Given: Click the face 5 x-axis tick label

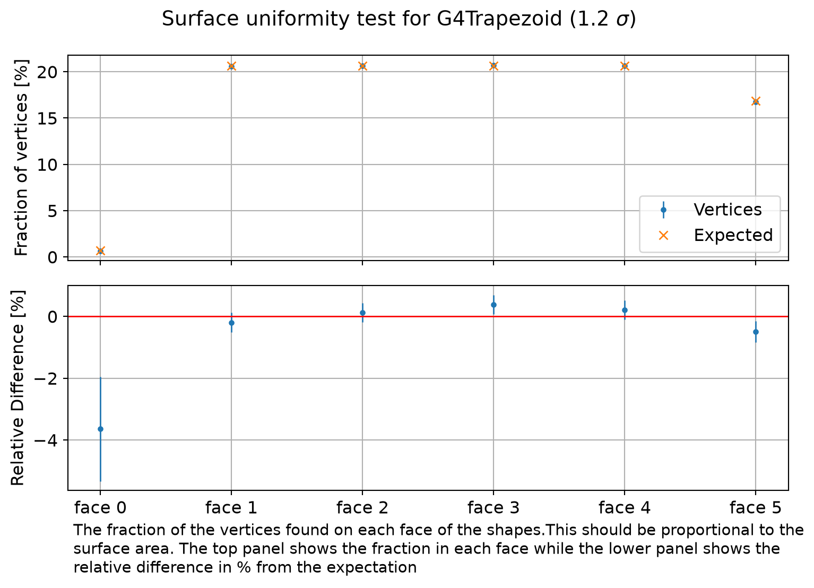Looking at the screenshot, I should click(756, 508).
